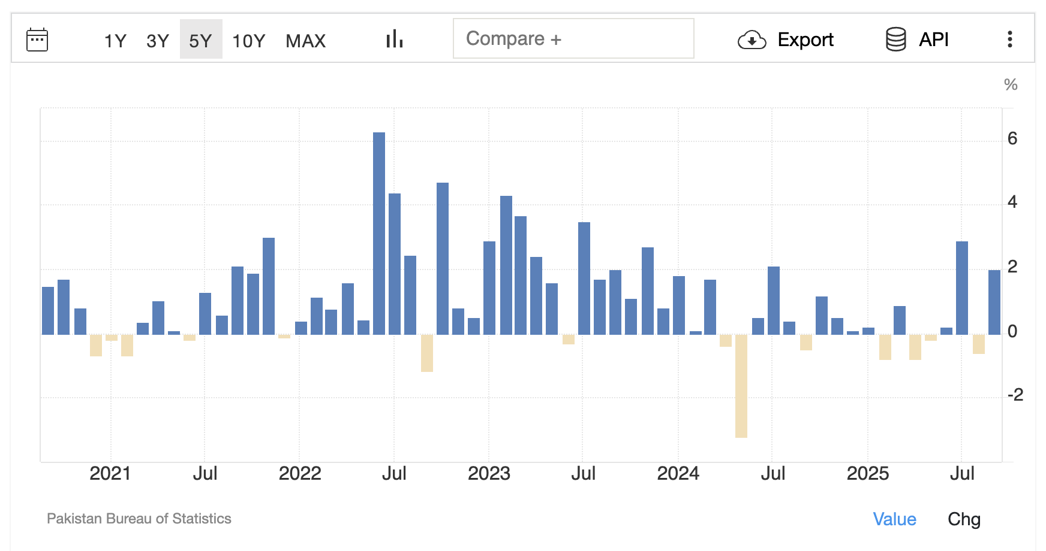This screenshot has width=1046, height=551.
Task: Open the Pakistan Bureau of Statistics source link
Action: click(139, 519)
